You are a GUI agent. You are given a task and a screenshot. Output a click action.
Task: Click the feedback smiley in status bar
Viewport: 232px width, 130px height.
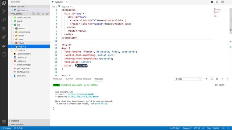(223, 128)
